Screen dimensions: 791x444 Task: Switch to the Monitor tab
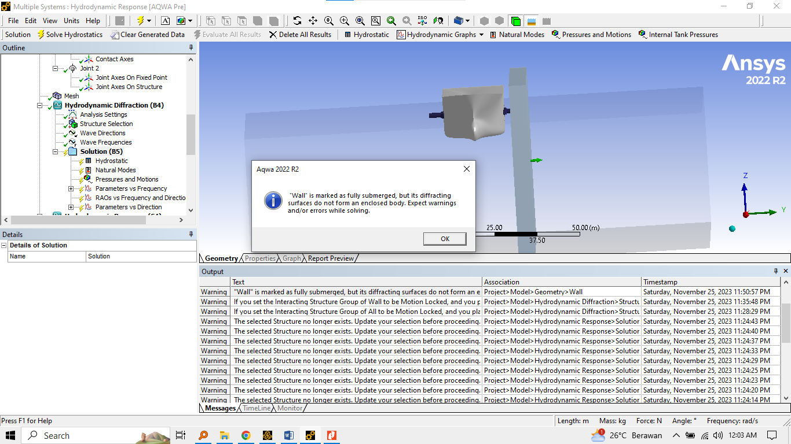click(x=290, y=408)
